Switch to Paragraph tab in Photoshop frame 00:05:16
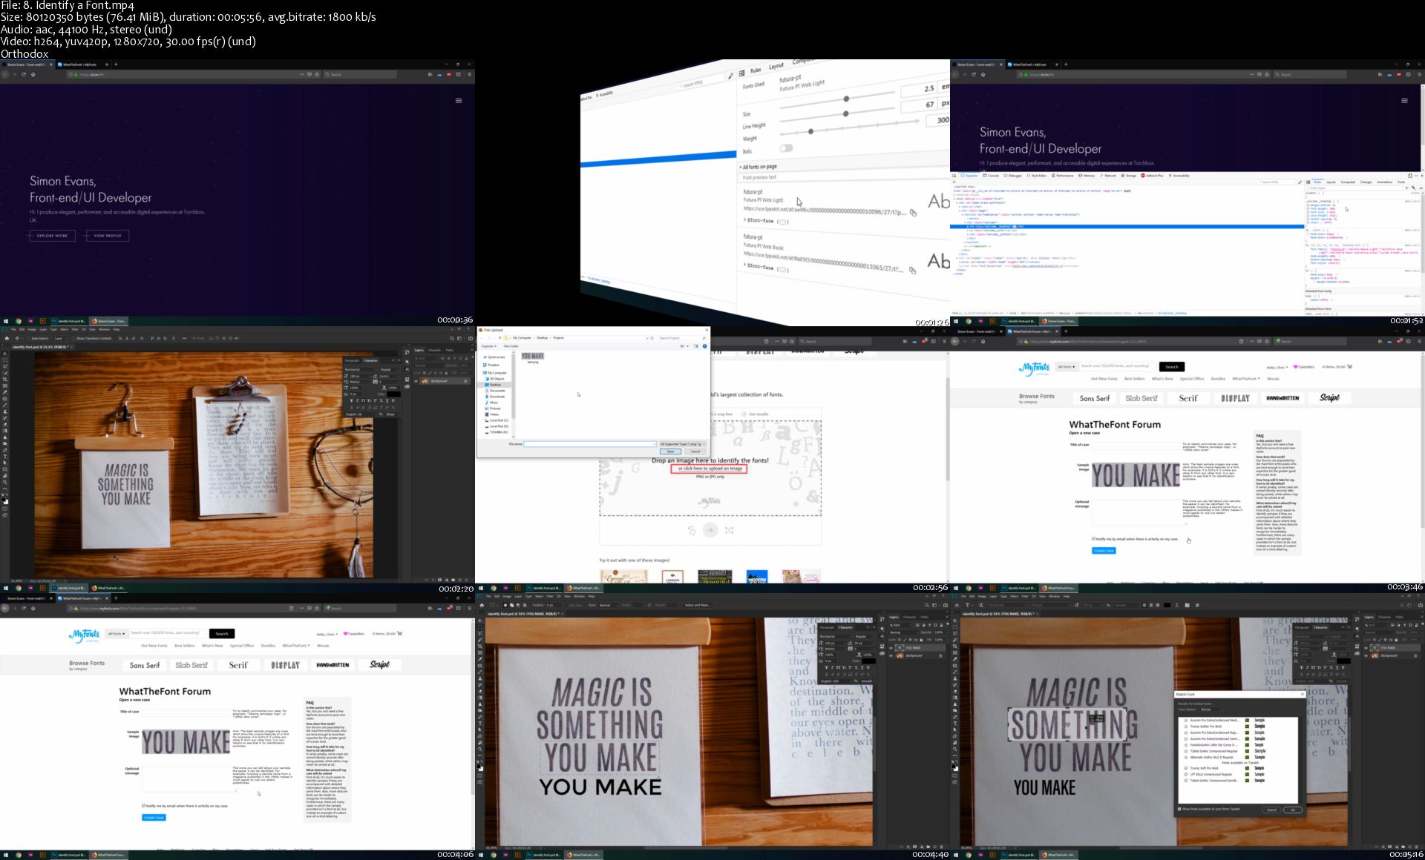Screen dimensions: 1425x860 click(x=1302, y=627)
